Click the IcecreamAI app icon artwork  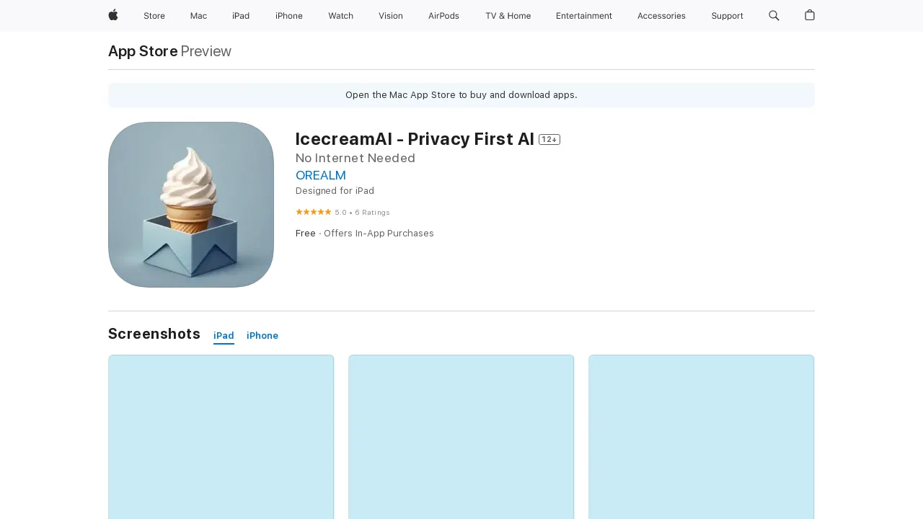coord(190,204)
